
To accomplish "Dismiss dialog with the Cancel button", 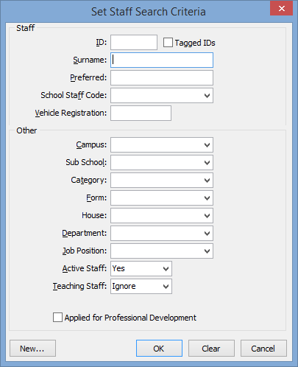I will [x=263, y=348].
